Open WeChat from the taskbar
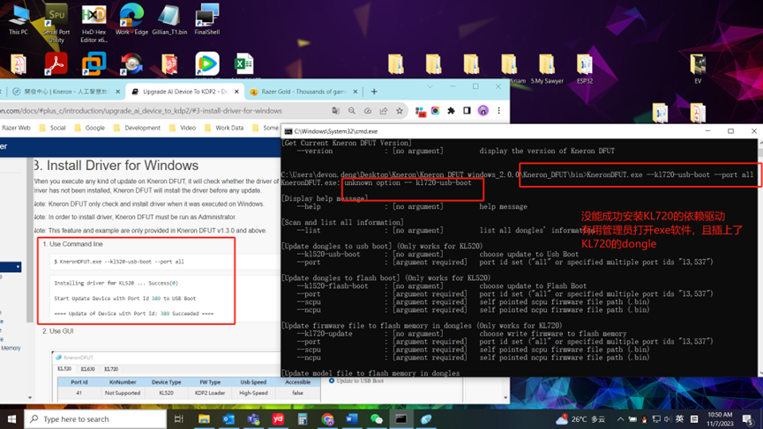Viewport: 763px width, 429px height. point(377,418)
